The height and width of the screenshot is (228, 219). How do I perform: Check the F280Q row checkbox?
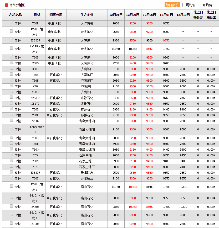pyautogui.click(x=11, y=120)
